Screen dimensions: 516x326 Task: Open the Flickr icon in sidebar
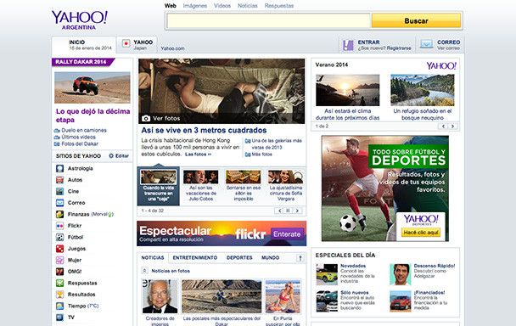(x=59, y=226)
